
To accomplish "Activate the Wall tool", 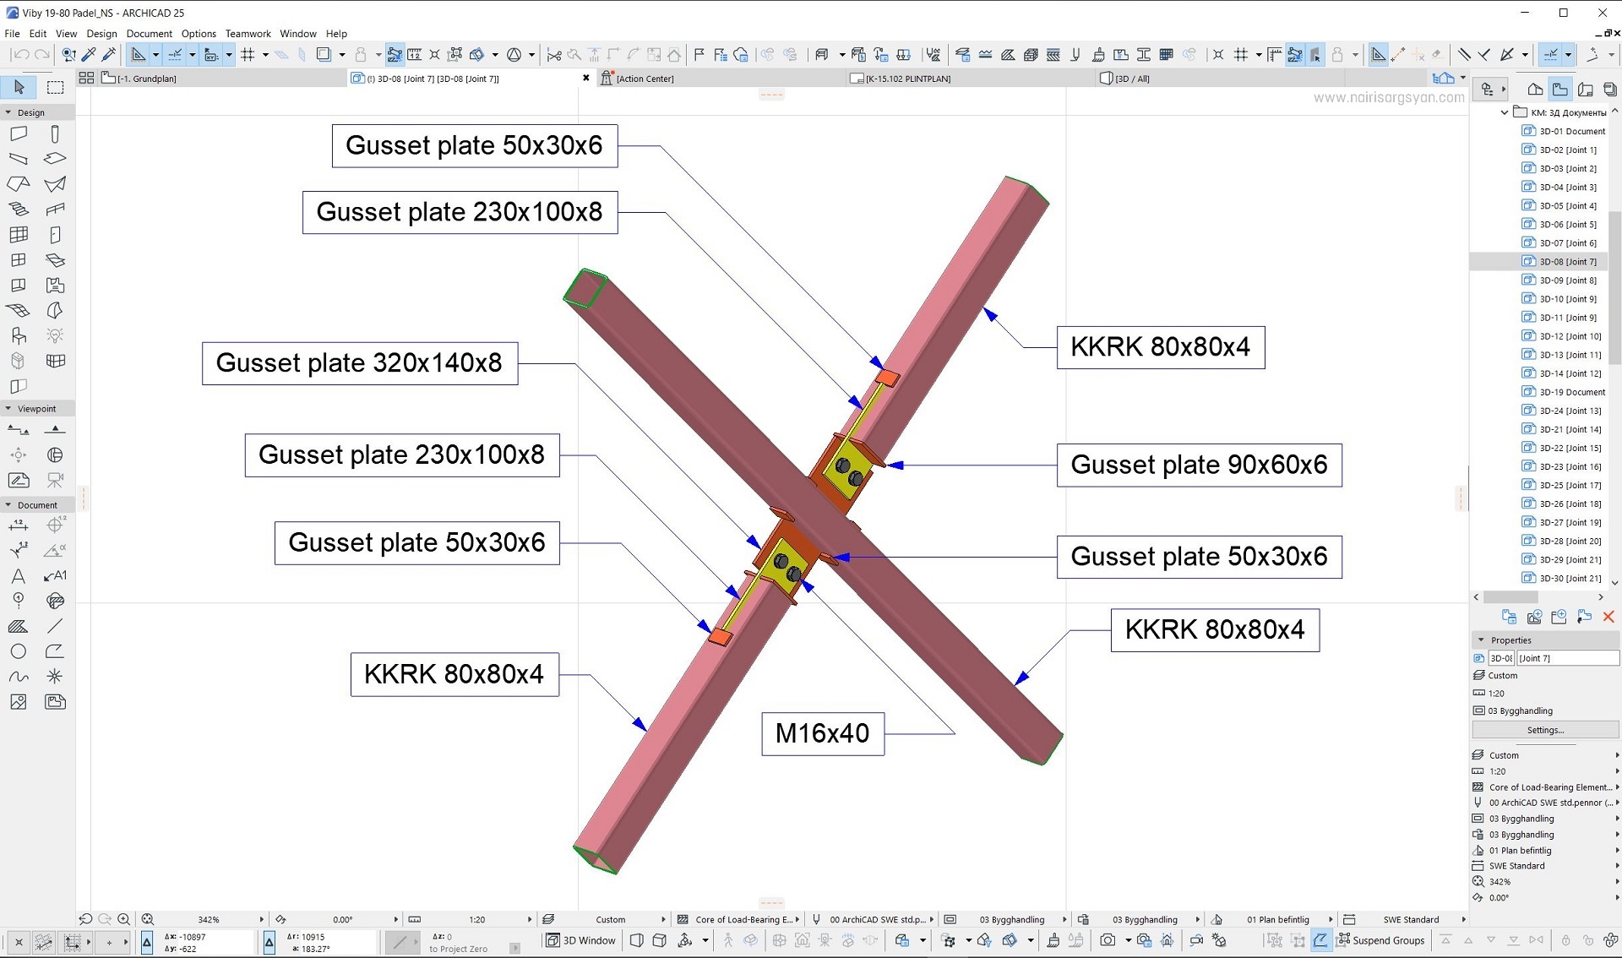I will coord(19,134).
